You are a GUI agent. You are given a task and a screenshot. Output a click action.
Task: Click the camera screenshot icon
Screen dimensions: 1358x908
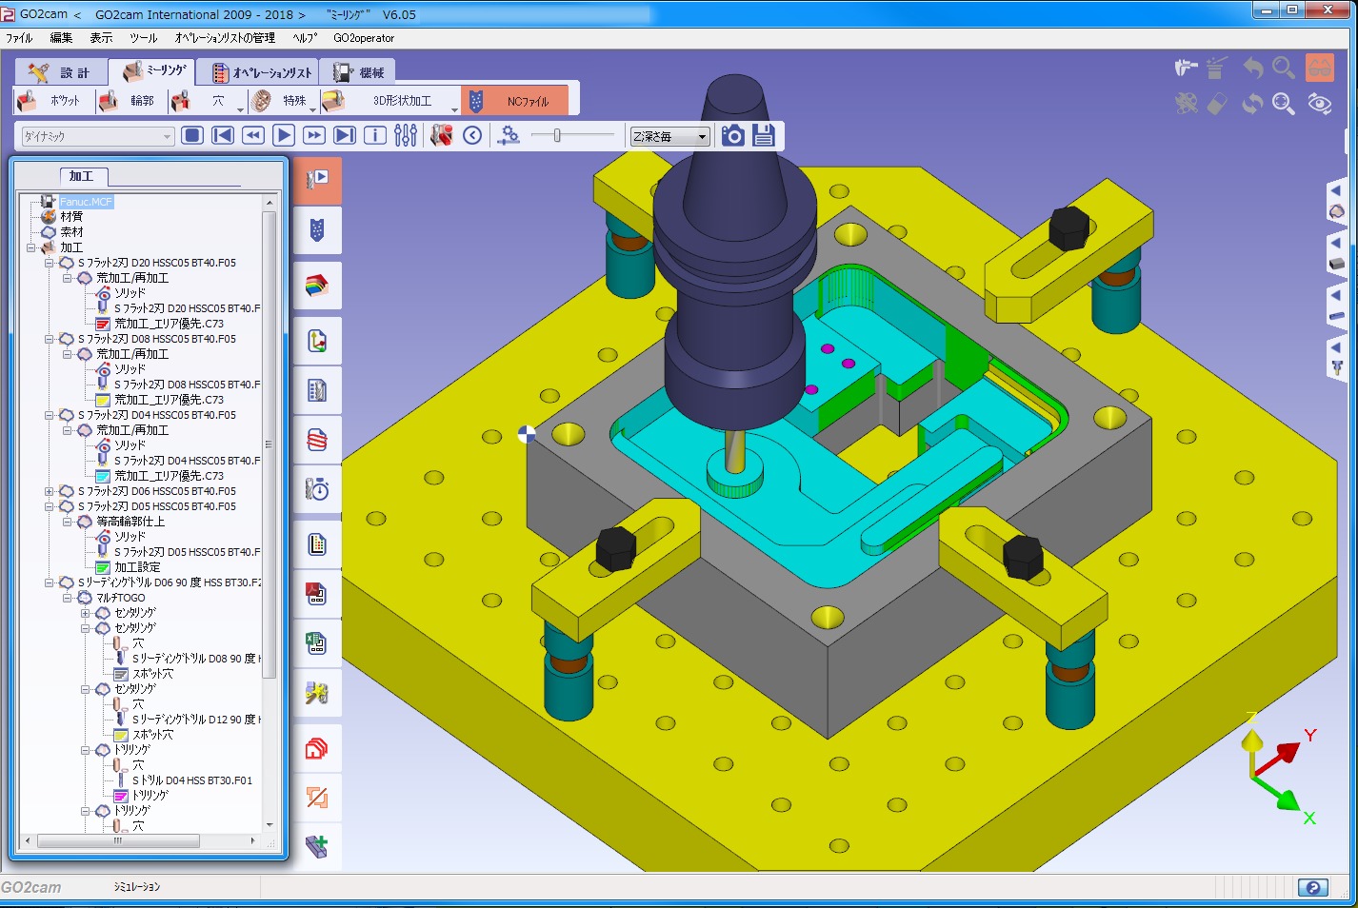pos(732,136)
